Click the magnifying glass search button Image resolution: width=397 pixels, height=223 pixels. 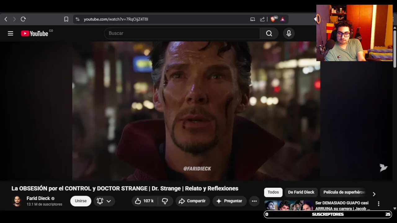tap(269, 33)
